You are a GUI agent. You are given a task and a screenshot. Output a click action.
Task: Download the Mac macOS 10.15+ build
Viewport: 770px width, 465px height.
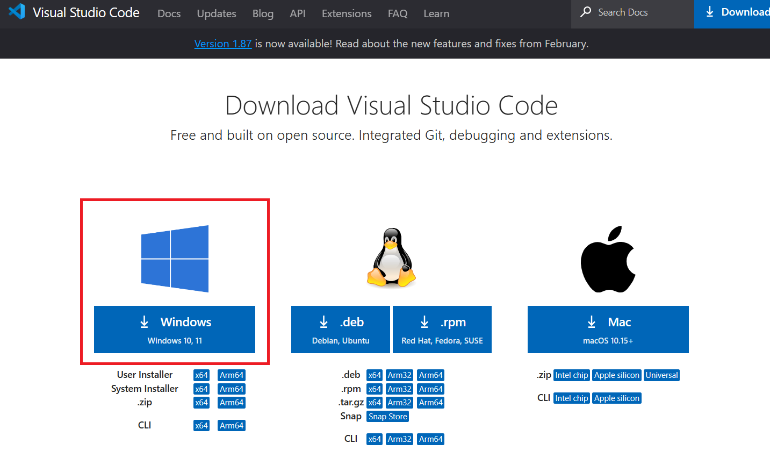(x=608, y=330)
